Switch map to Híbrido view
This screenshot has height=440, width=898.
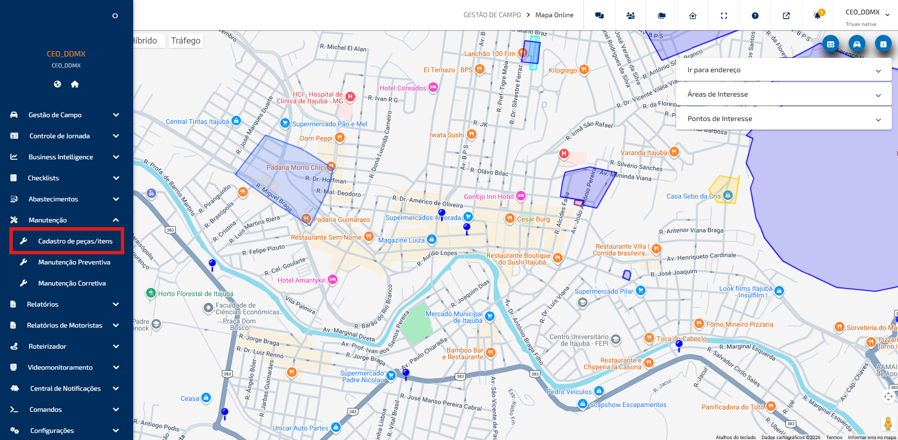[x=145, y=41]
